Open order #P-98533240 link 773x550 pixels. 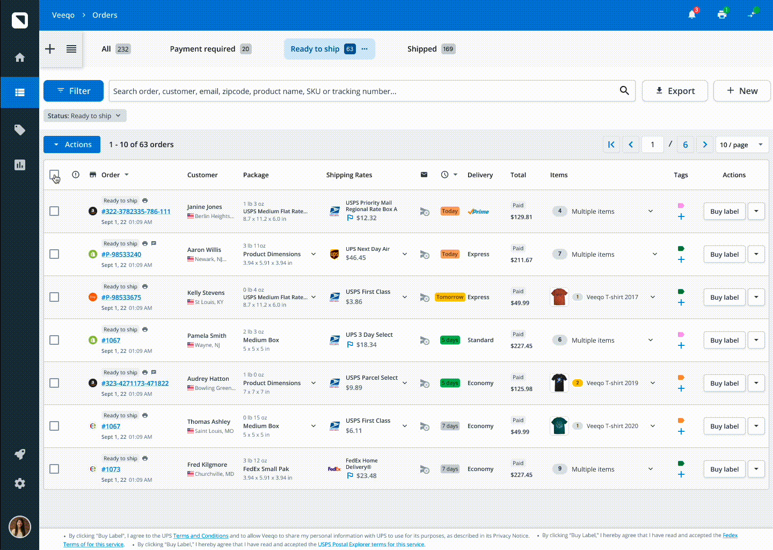[x=121, y=255]
